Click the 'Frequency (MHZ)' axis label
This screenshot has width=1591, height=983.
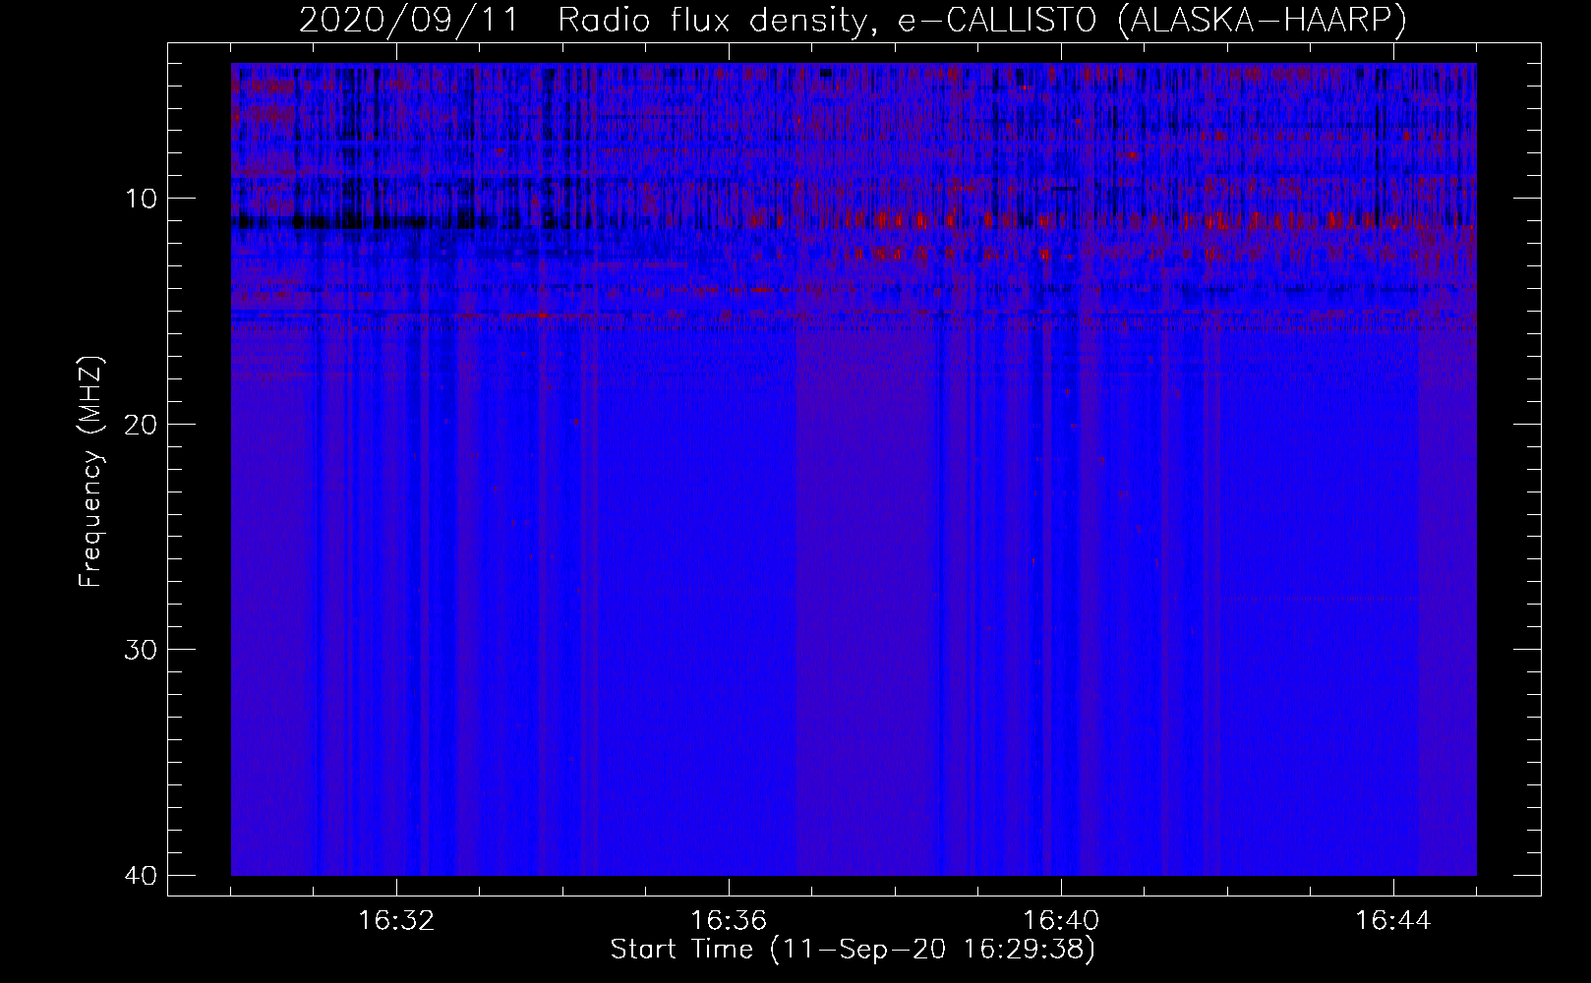[x=90, y=472]
